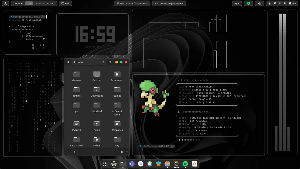Open the app grid launcher in dock

click(105, 164)
